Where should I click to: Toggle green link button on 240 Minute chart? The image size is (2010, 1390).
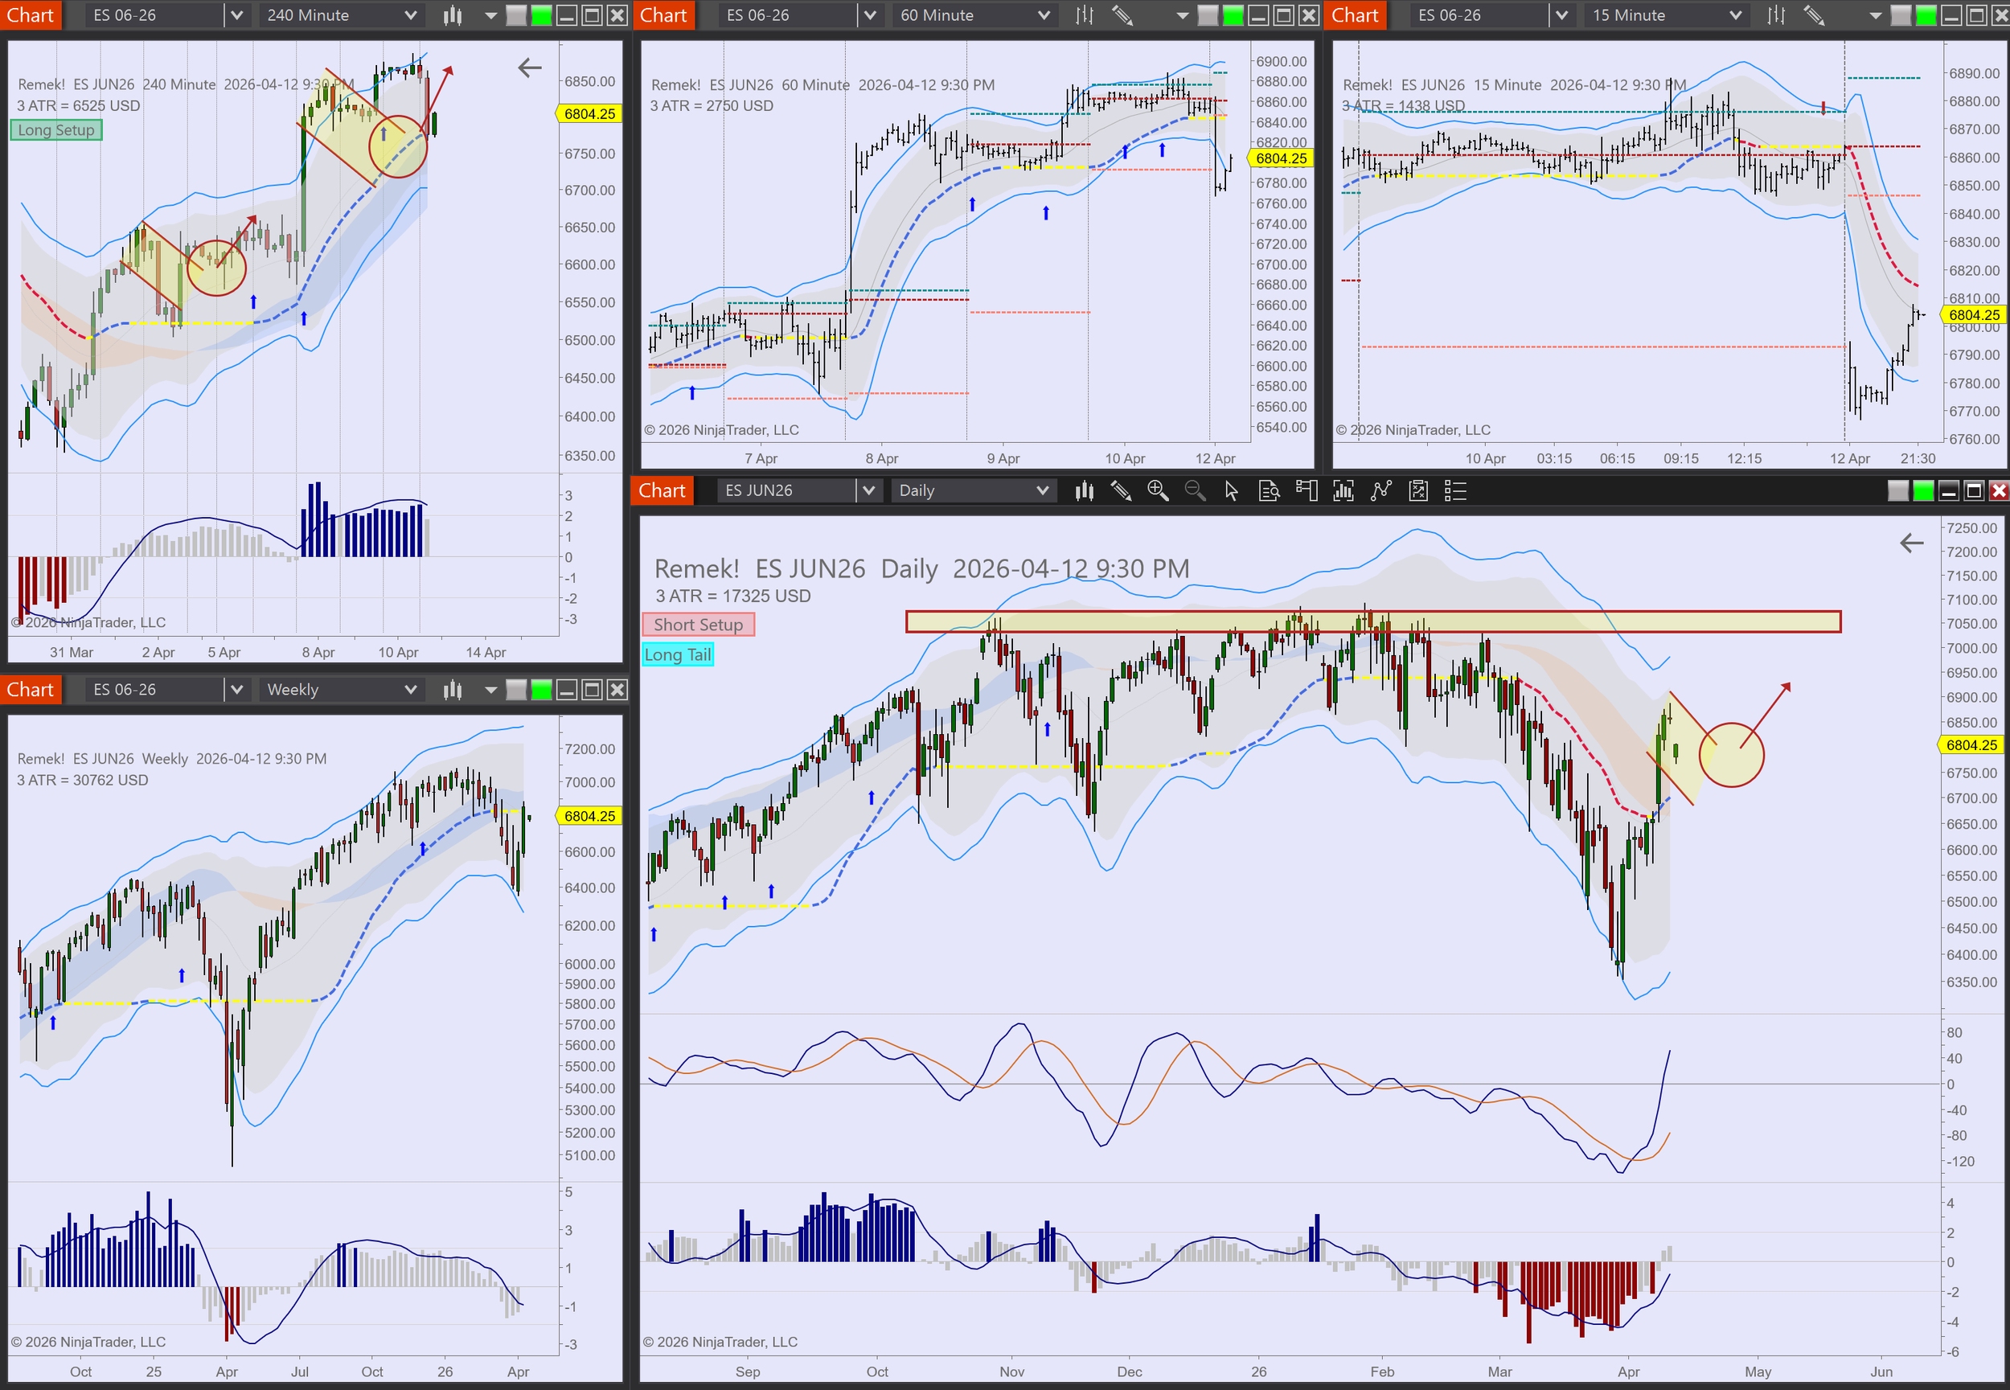(x=542, y=14)
